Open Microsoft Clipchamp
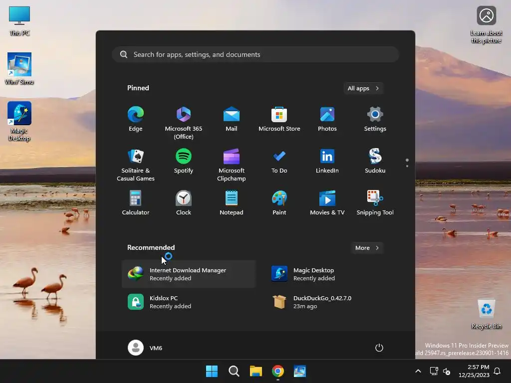This screenshot has height=383, width=511. [232, 165]
